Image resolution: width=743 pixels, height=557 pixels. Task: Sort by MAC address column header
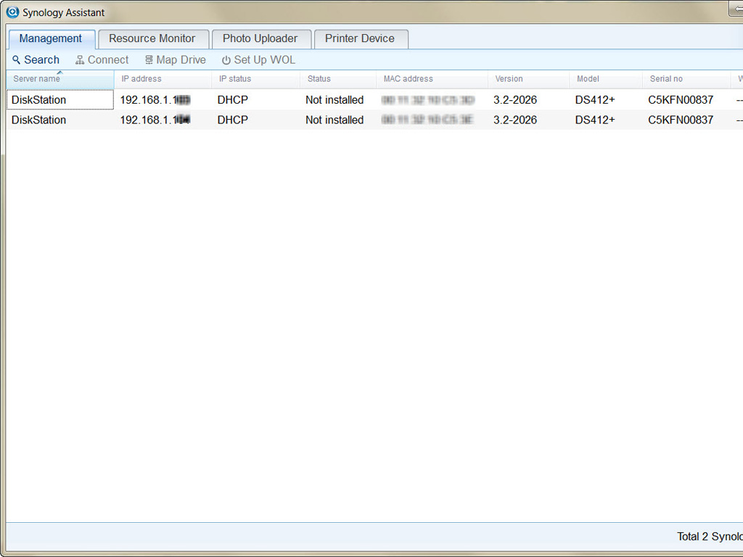pyautogui.click(x=432, y=79)
